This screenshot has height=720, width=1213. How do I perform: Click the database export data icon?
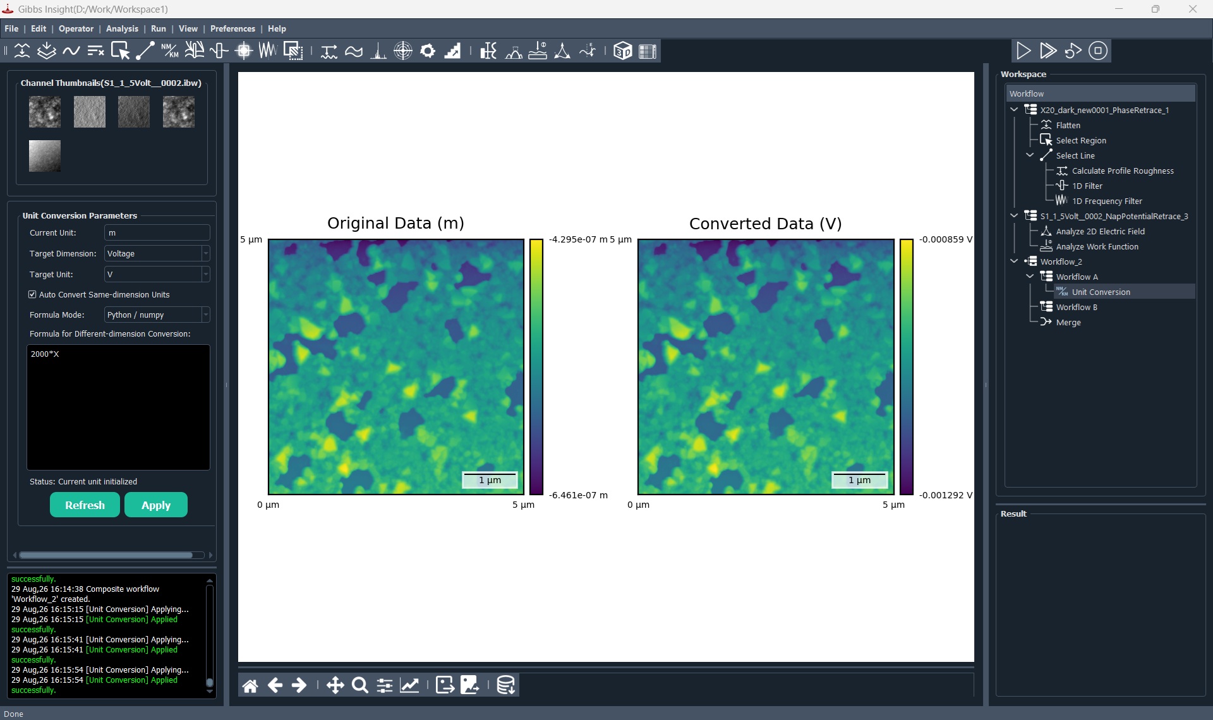(505, 685)
